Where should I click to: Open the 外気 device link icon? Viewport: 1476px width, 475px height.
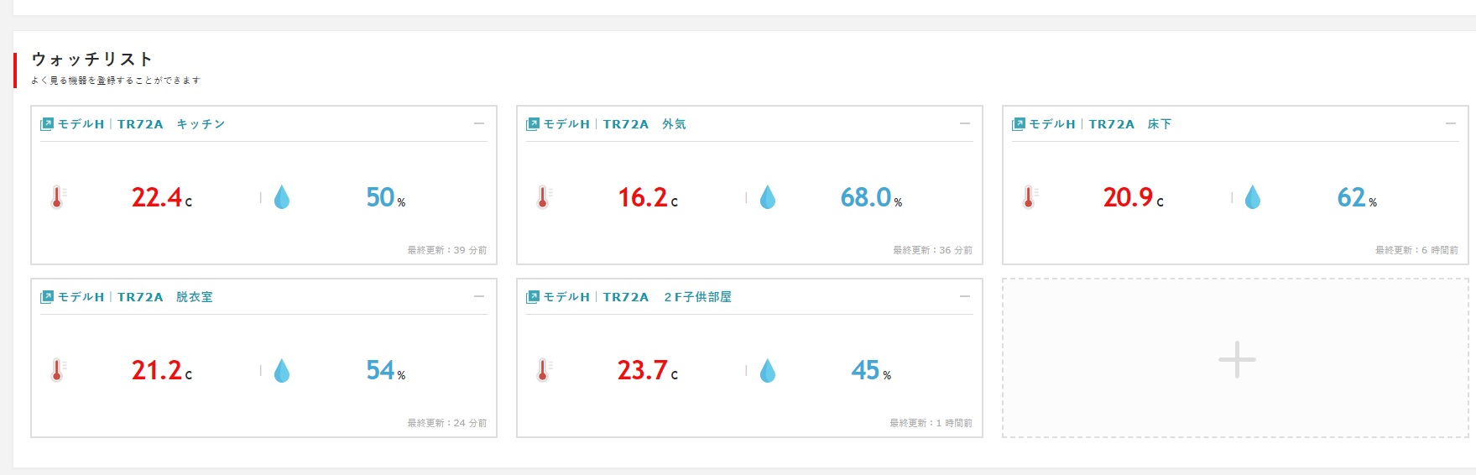(x=533, y=124)
